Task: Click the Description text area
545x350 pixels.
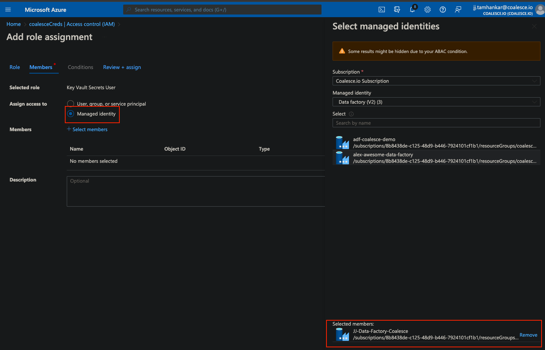Action: (196, 191)
